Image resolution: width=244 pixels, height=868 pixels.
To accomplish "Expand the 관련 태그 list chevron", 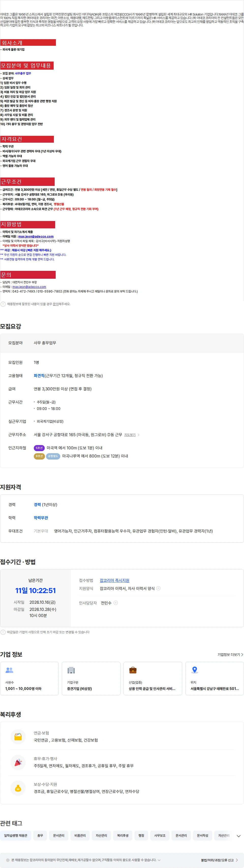I will [x=239, y=836].
